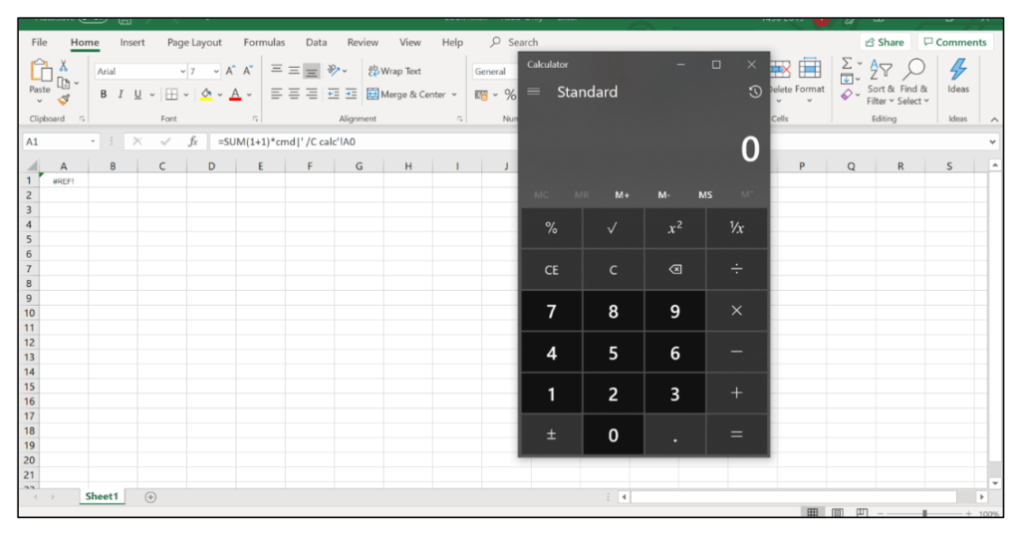Click the Accounting Number Format icon
This screenshot has width=1020, height=537.
point(481,95)
